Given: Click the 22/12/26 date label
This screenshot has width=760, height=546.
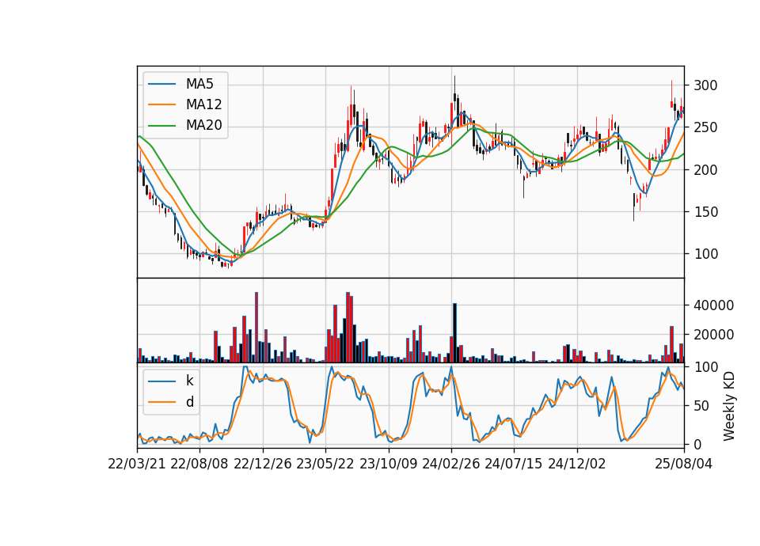Looking at the screenshot, I should point(263,464).
